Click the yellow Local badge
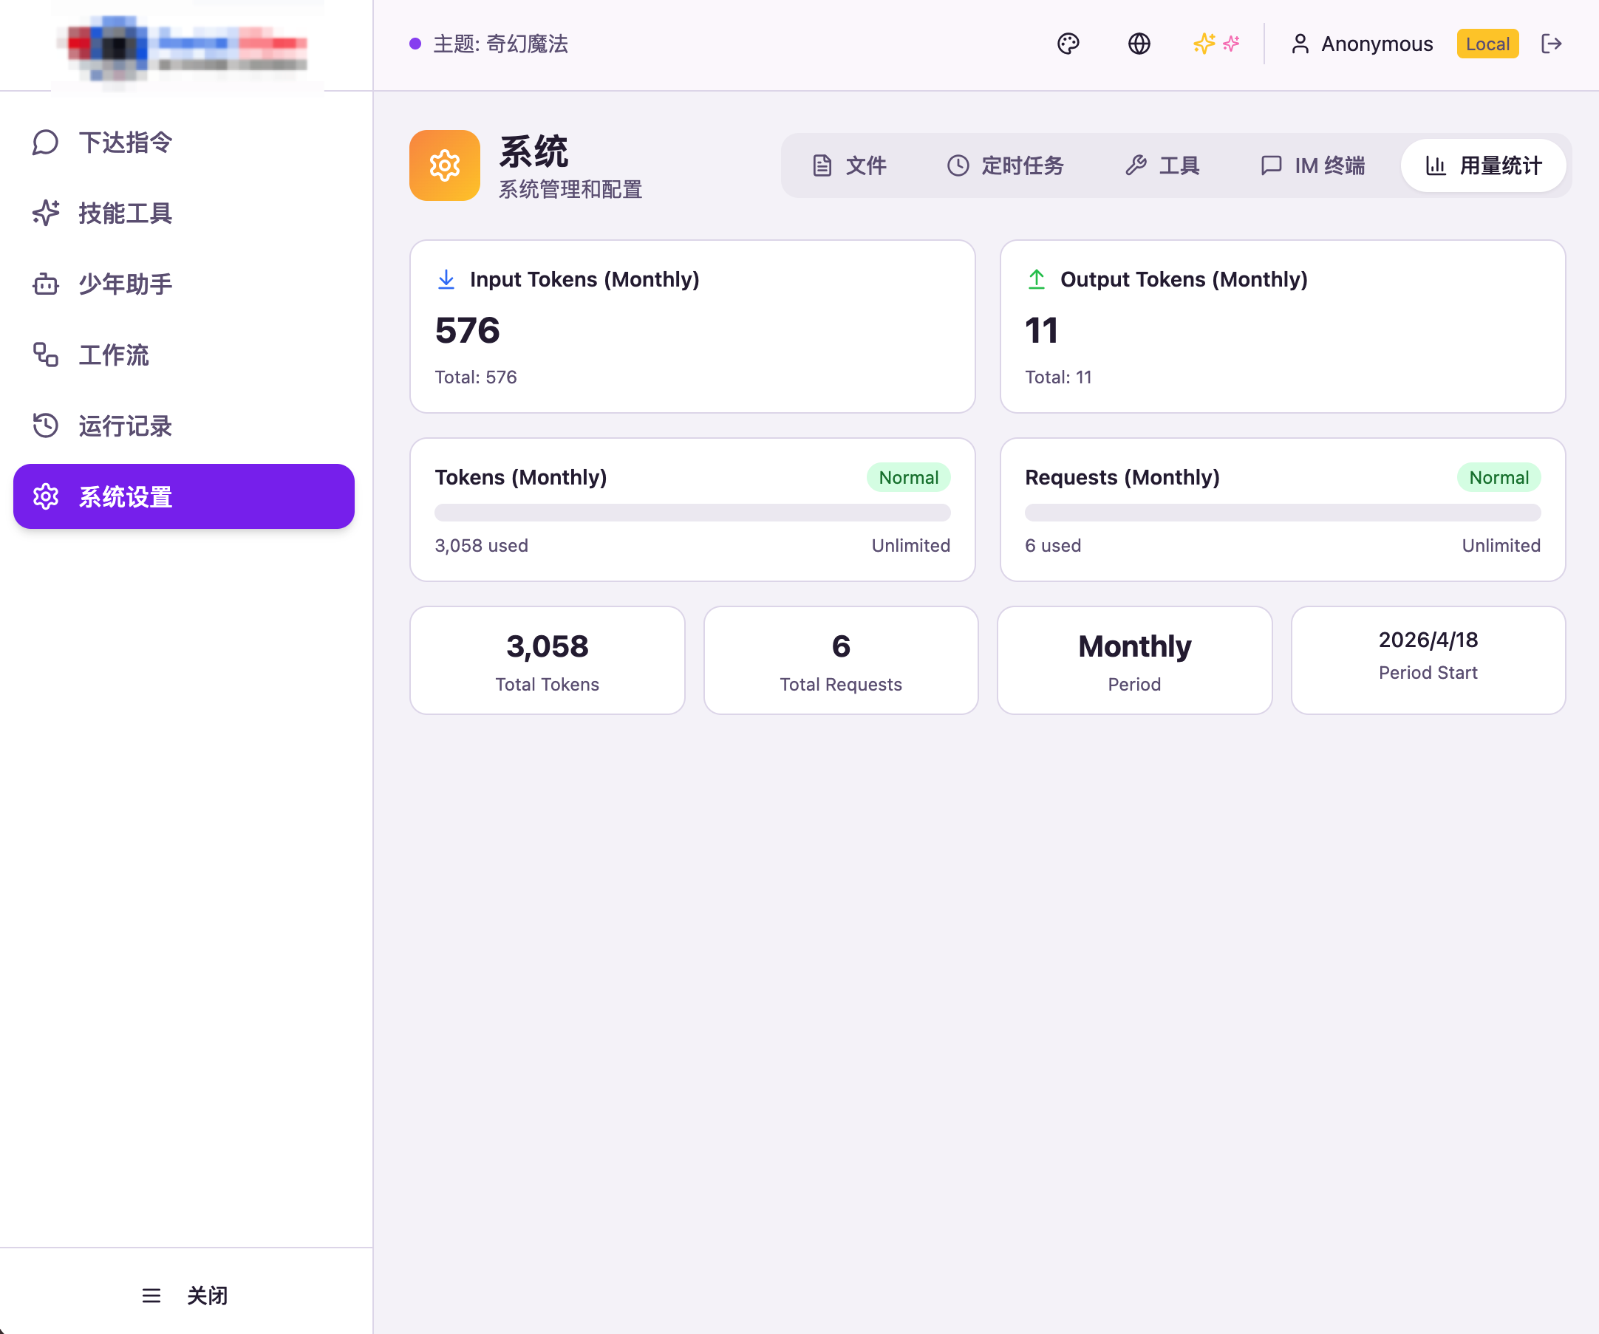Viewport: 1599px width, 1334px height. 1487,44
